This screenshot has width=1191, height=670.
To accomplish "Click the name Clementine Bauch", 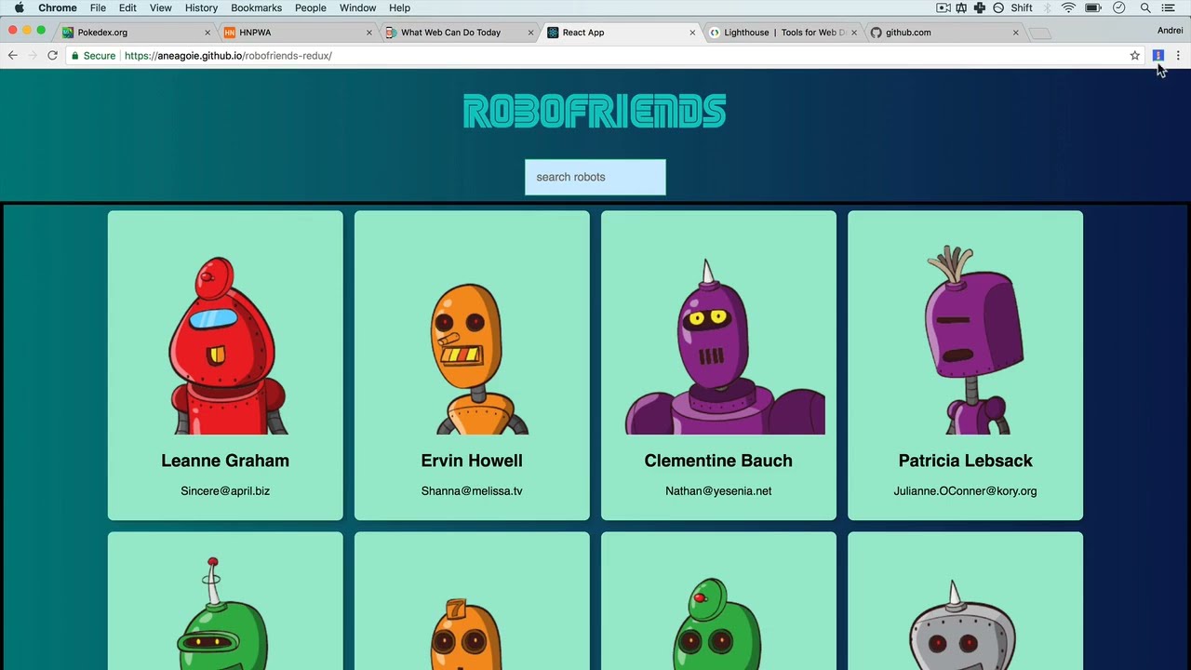I will tap(718, 461).
